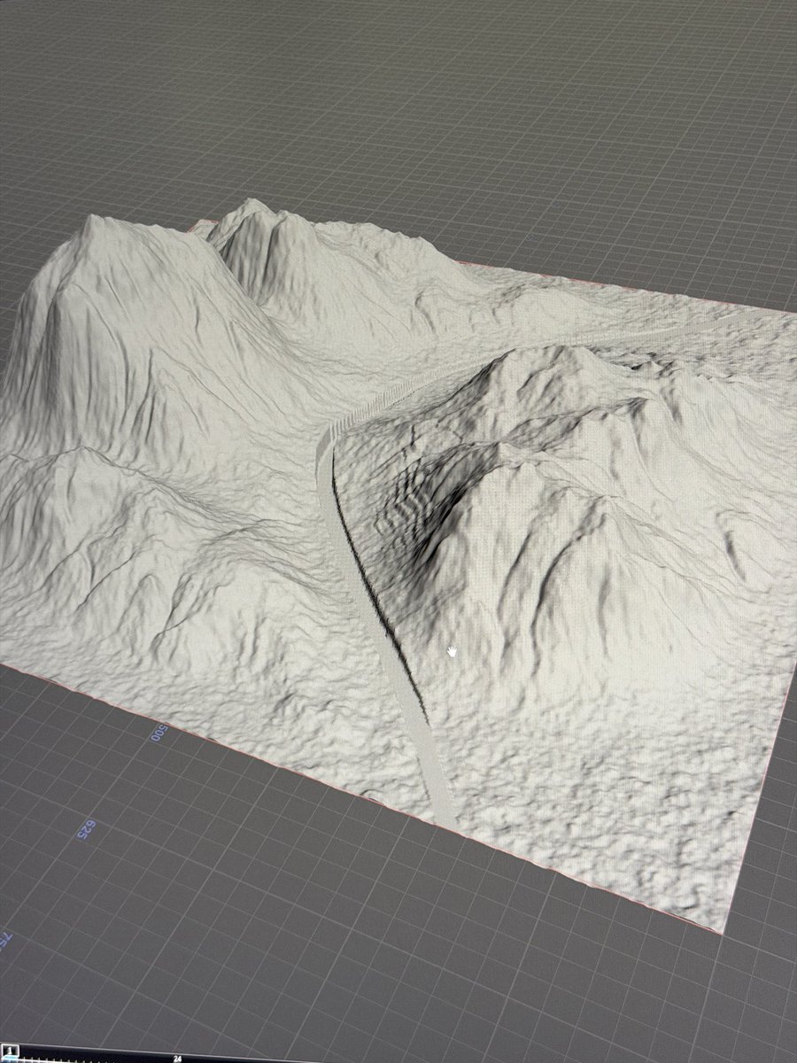Click the grid coordinate label 500
Viewport: 797px width, 1063px height.
point(160,733)
